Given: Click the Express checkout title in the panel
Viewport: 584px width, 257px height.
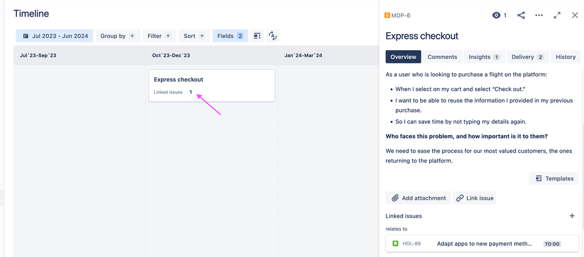Looking at the screenshot, I should tap(422, 36).
